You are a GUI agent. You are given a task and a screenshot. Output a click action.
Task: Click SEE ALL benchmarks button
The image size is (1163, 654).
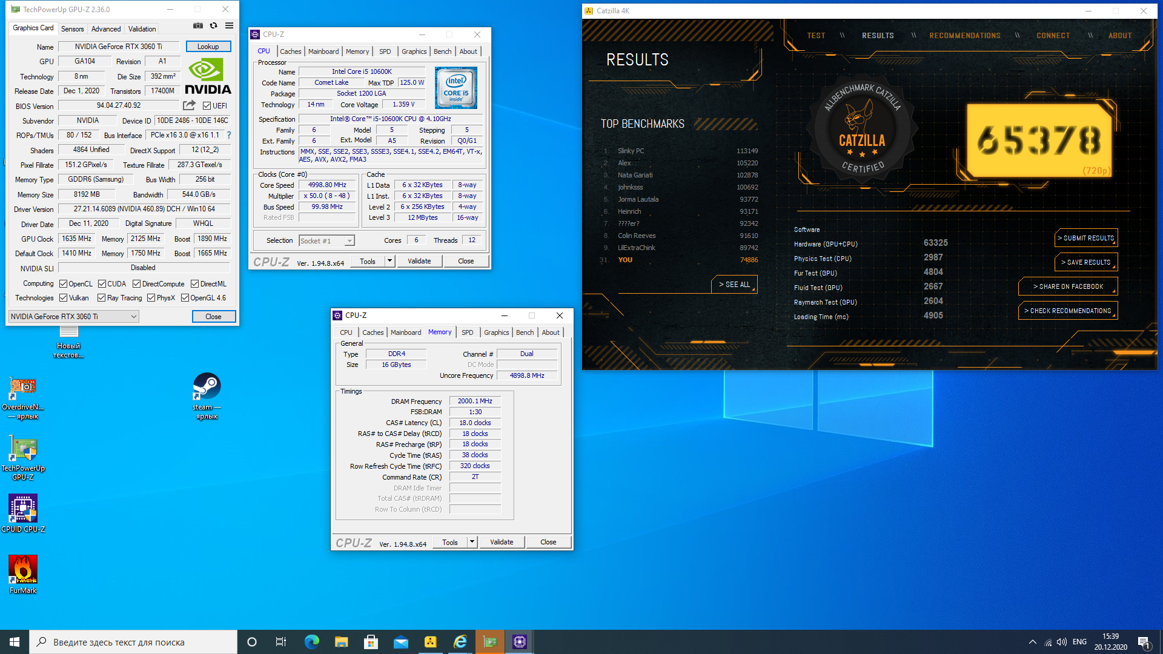[734, 284]
